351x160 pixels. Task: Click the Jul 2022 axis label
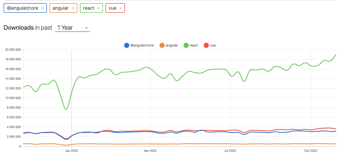click(x=230, y=151)
